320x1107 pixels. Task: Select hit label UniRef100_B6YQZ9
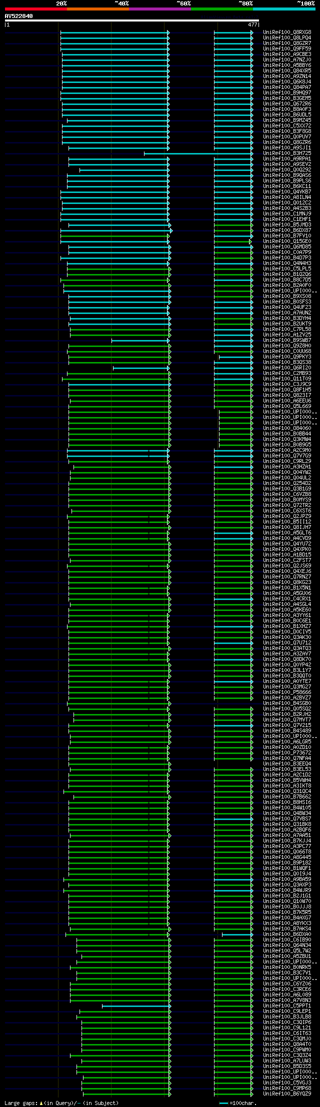(287, 1093)
